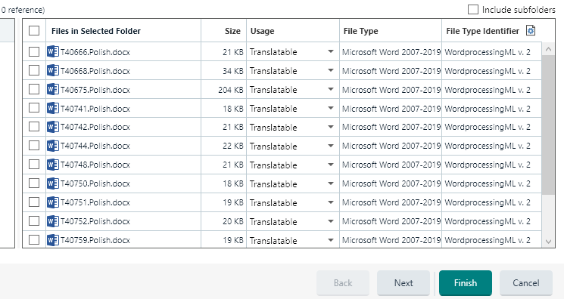
Task: Open Usage dropdown for T40750.Polish.docx
Action: point(331,183)
